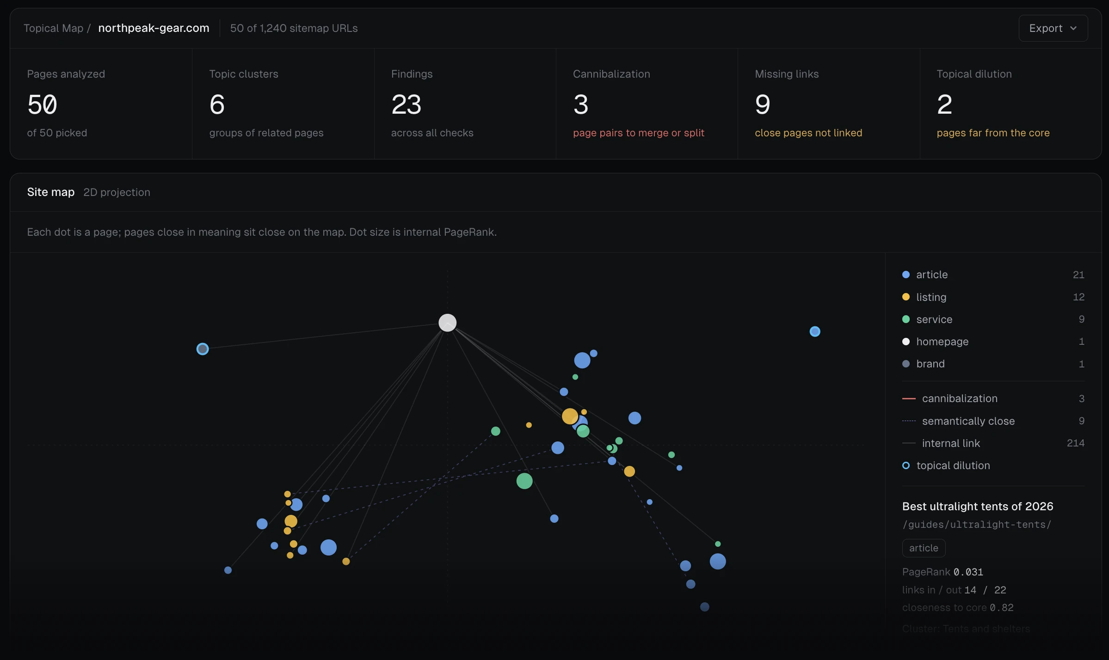
Task: Toggle semantically close edges in legend
Action: 993,421
